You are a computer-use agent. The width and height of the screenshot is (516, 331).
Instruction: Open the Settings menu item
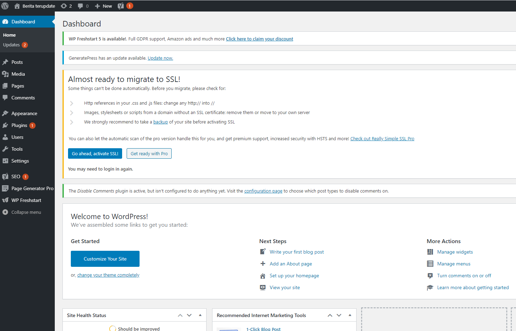coord(20,161)
